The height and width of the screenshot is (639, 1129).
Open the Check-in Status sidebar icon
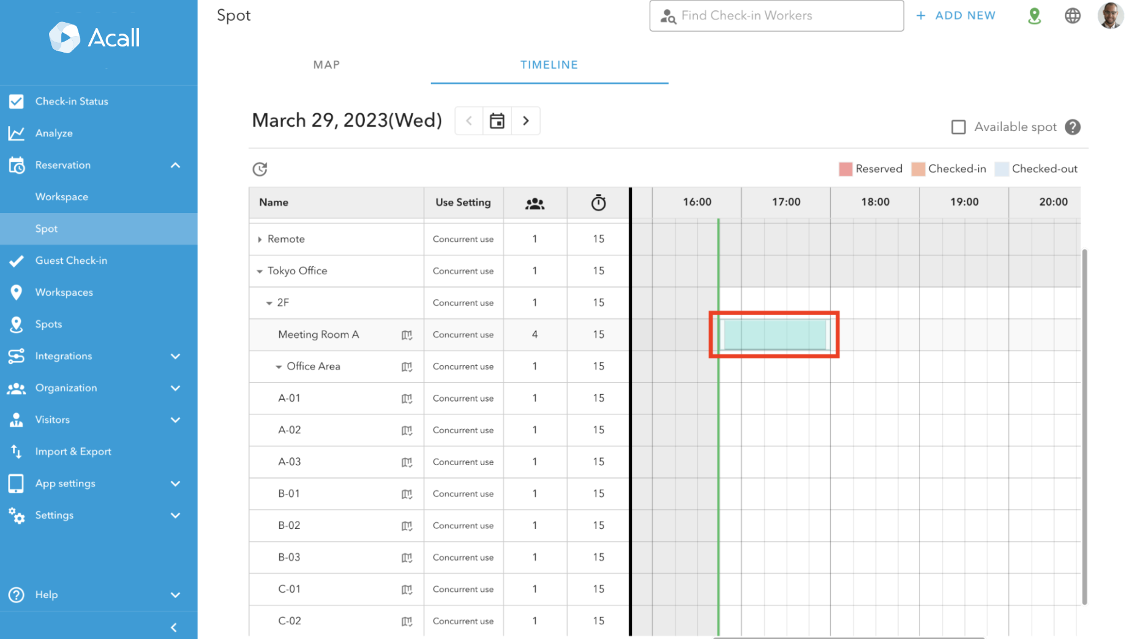tap(17, 101)
